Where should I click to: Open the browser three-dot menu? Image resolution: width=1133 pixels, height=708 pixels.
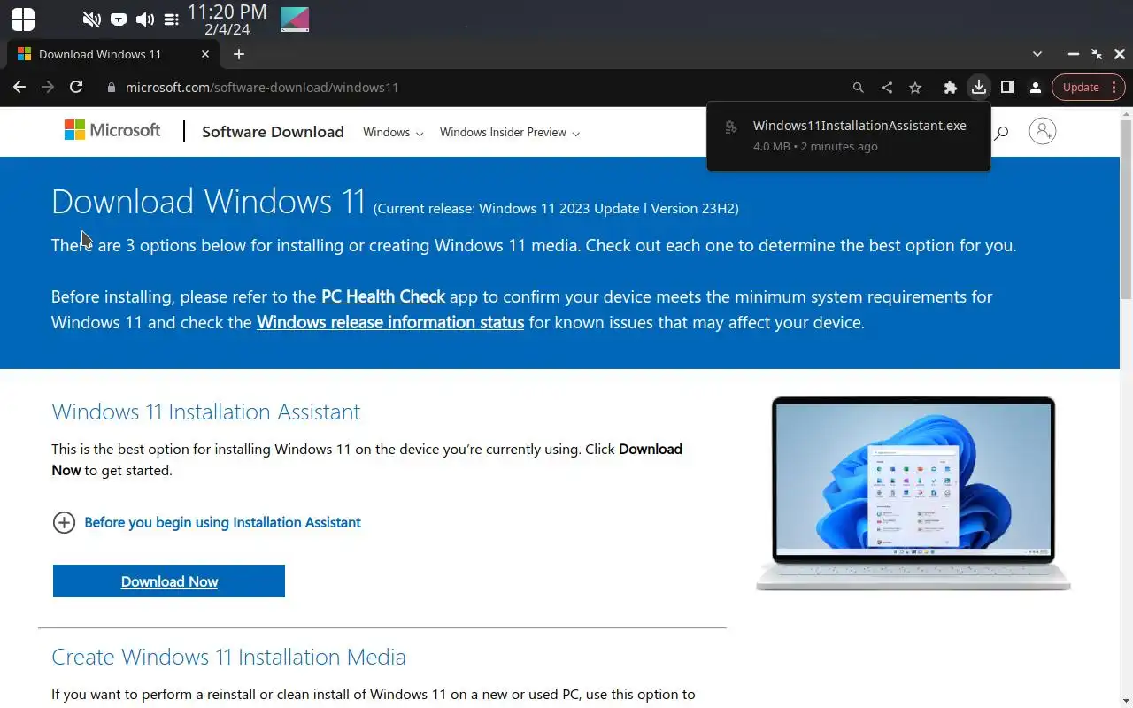pyautogui.click(x=1114, y=87)
